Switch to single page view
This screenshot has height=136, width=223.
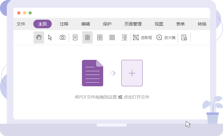coord(75,37)
